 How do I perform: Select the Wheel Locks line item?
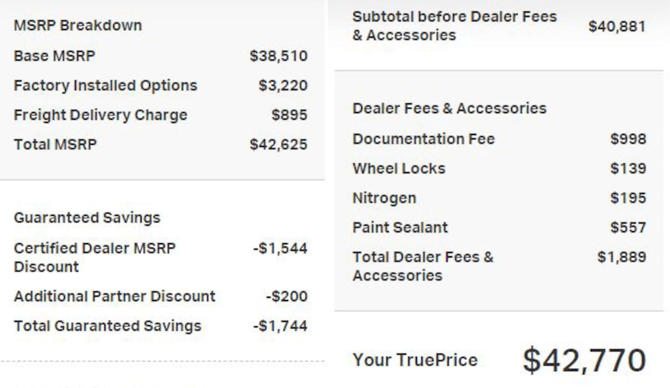(x=399, y=168)
